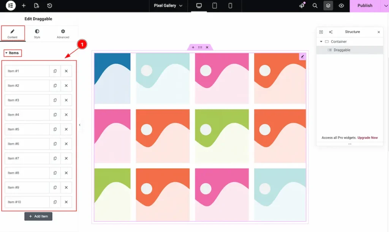The image size is (389, 232).
Task: Collapse the Container tree node
Action: coord(321,42)
